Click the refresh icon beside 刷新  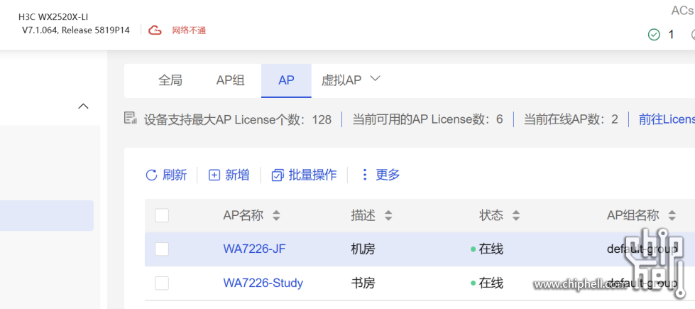point(151,175)
